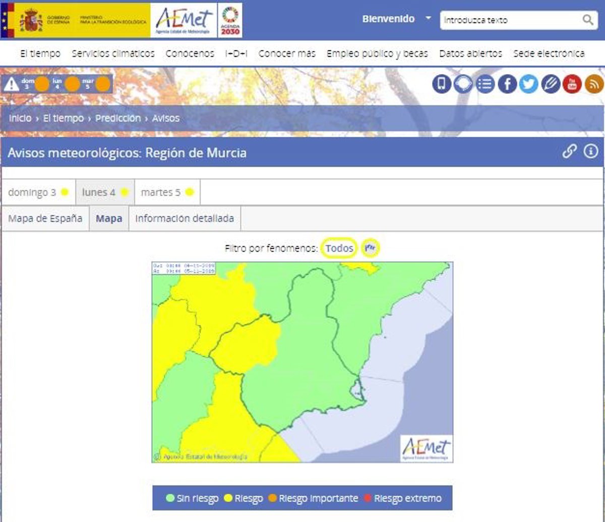
Task: Click the list menu round icon
Action: [485, 84]
